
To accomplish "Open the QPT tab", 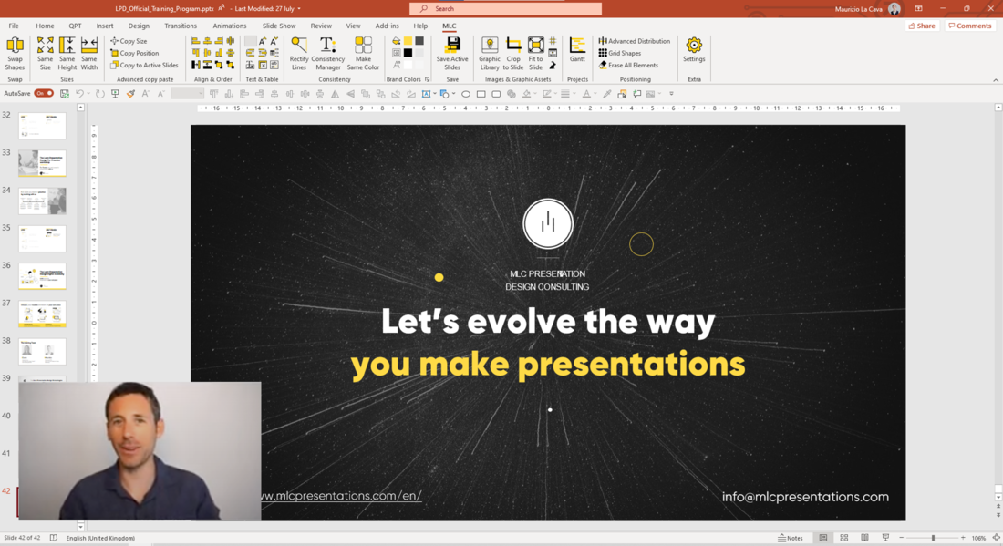I will (x=75, y=26).
